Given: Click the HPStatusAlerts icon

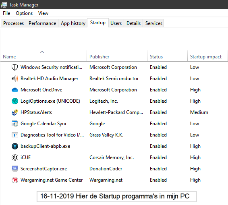Looking at the screenshot, I should pos(15,112).
